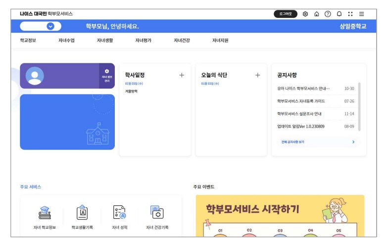Click the 오늘의 식단 date text
Image resolution: width=386 pixels, height=242 pixels.
tap(210, 84)
